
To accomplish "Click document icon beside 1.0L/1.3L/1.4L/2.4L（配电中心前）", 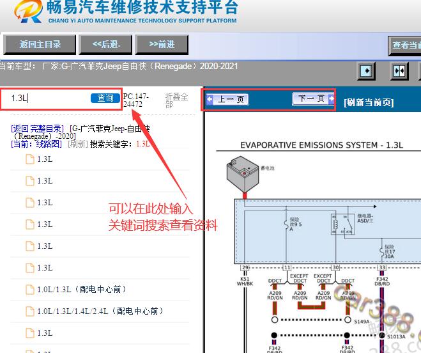I will 30,311.
